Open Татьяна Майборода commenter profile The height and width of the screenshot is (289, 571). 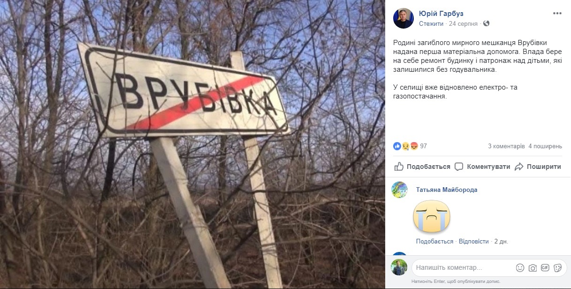(447, 190)
